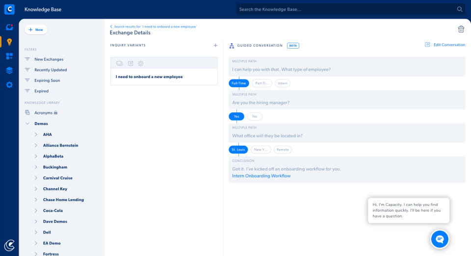
Task: Click the chat bubble icon on variant card
Action: (x=120, y=63)
